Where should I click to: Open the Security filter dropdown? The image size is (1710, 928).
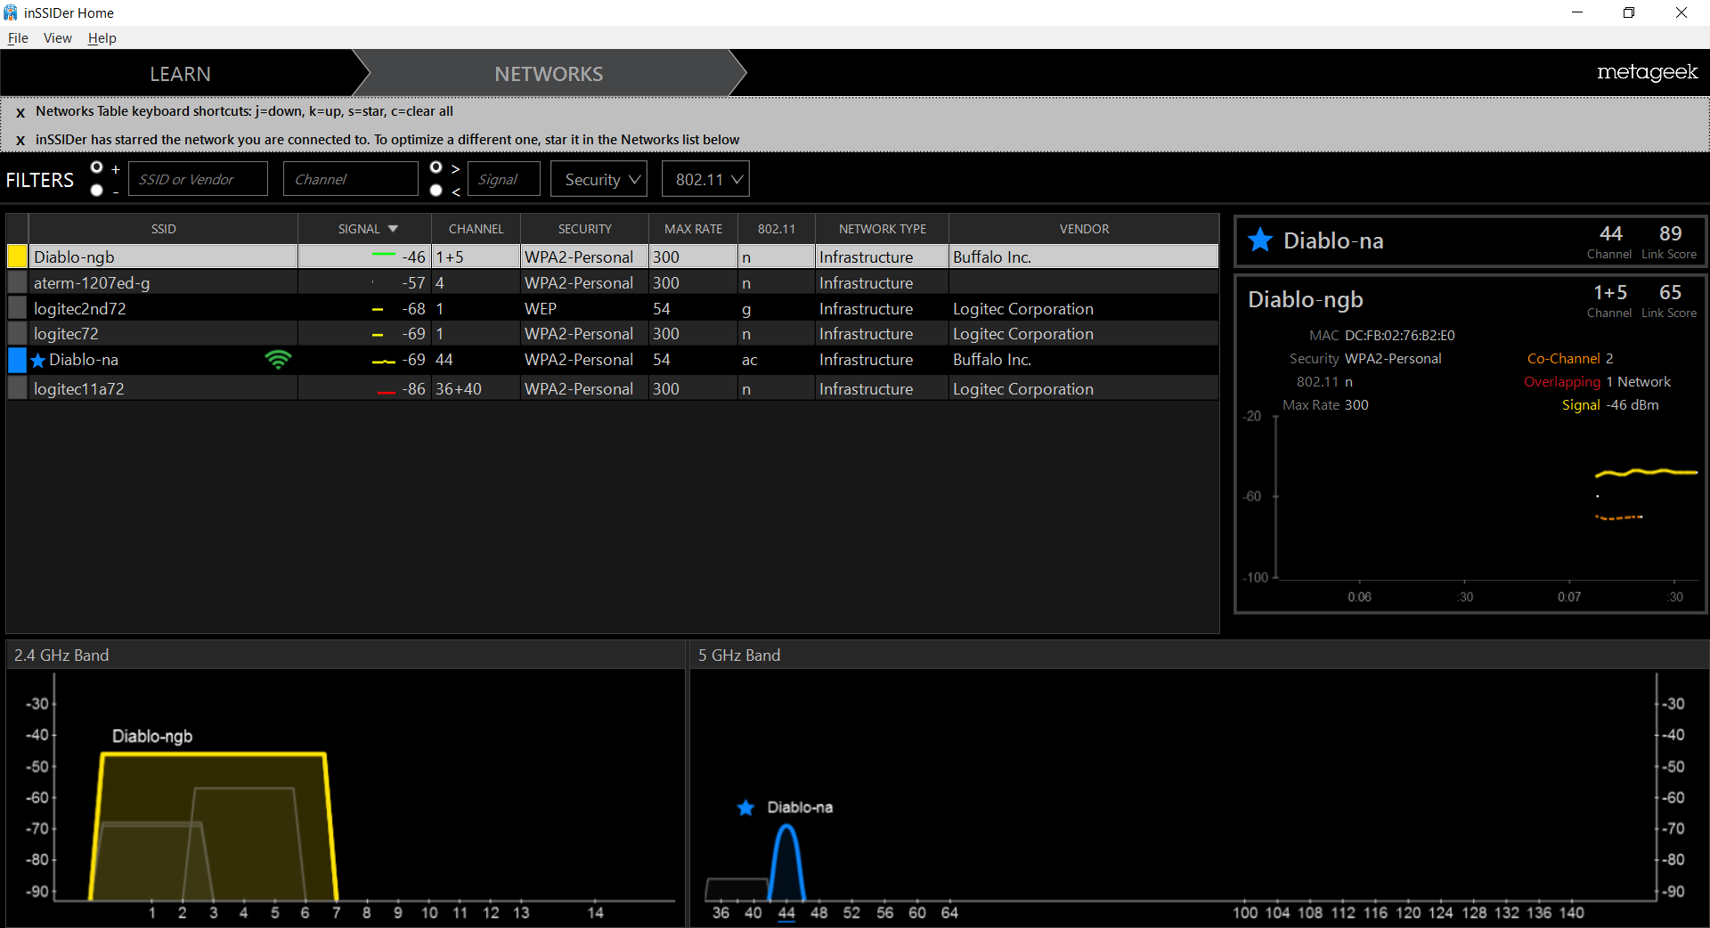pyautogui.click(x=599, y=179)
